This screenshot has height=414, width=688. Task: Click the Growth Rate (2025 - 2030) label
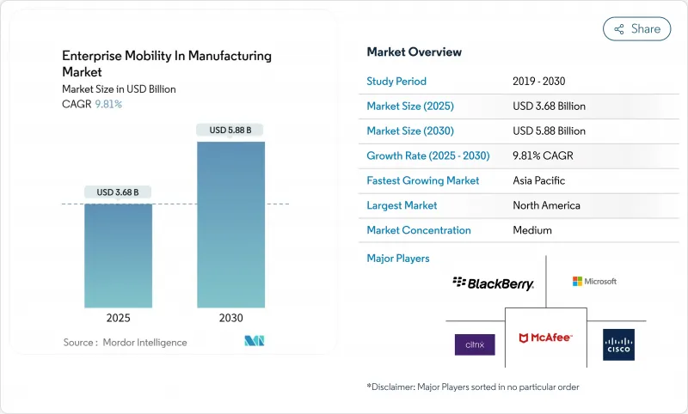click(427, 156)
